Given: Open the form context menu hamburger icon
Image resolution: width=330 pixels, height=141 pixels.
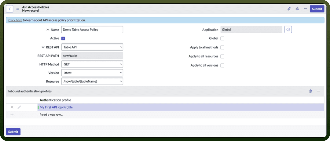Looking at the screenshot, I should (18, 9).
